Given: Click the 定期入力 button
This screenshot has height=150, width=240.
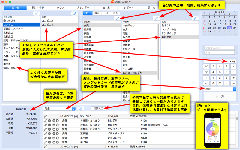Looking at the screenshot, I should [99, 108].
